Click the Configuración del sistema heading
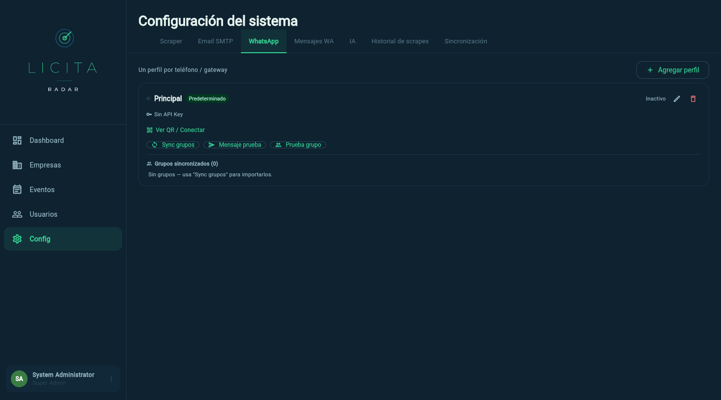This screenshot has height=400, width=721. (218, 21)
